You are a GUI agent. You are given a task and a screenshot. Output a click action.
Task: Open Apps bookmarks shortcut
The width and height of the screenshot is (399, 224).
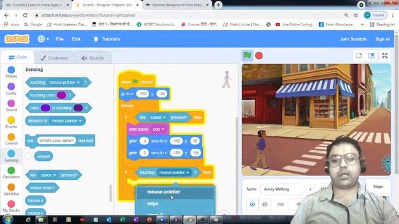(11, 24)
